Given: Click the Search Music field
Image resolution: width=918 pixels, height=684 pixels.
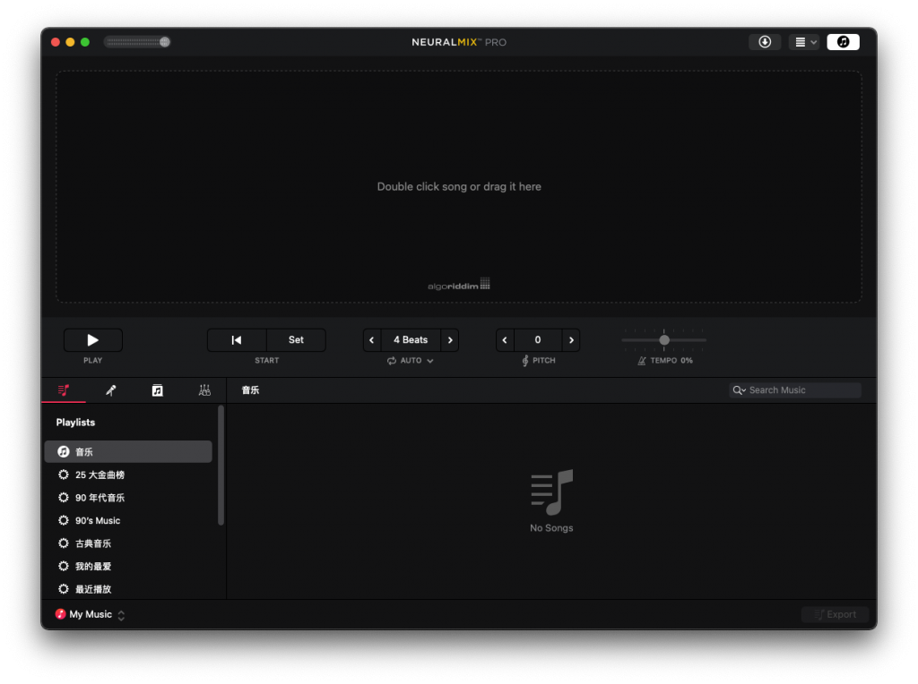Looking at the screenshot, I should (x=795, y=390).
